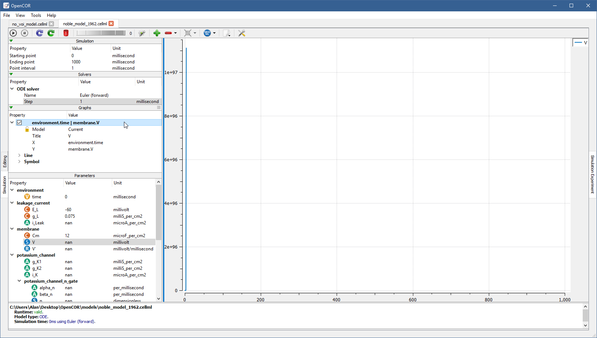597x338 pixels.
Task: Click the green reset all parameters icon
Action: point(51,33)
